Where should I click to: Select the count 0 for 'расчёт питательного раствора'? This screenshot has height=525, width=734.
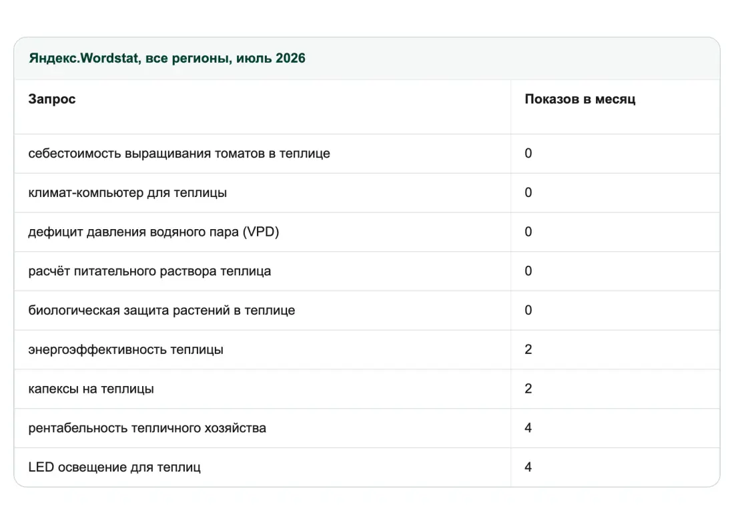tap(528, 271)
